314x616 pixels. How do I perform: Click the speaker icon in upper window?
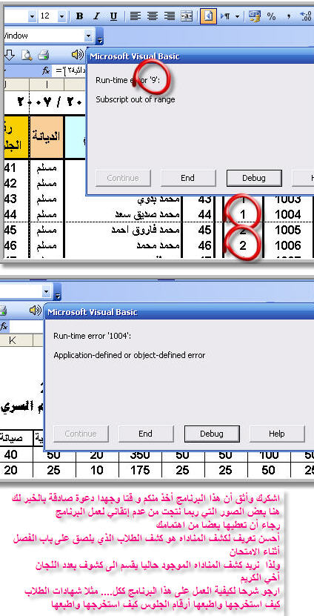[x=78, y=55]
